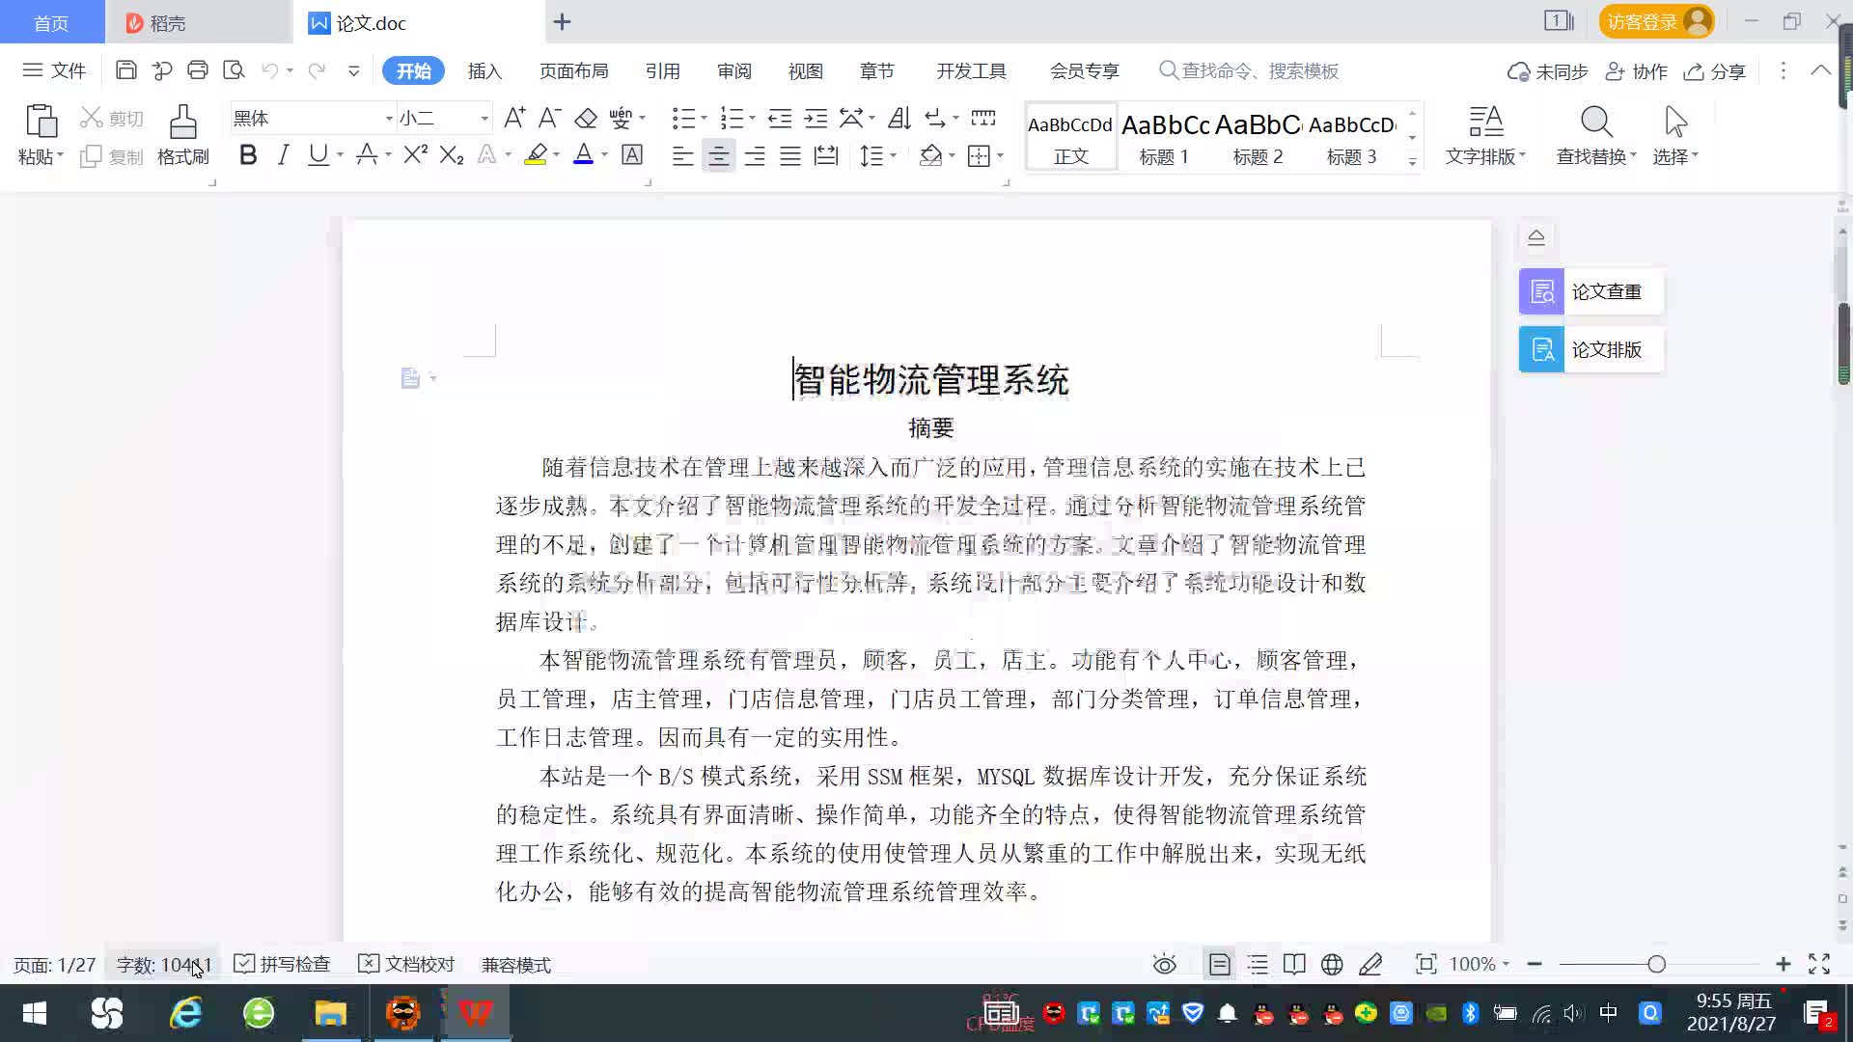Screen dimensions: 1853x1042
Task: Toggle Underline formatting
Action: [318, 154]
